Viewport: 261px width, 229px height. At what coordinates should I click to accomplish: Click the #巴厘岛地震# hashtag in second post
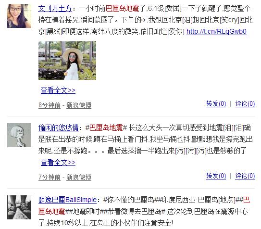coord(106,128)
